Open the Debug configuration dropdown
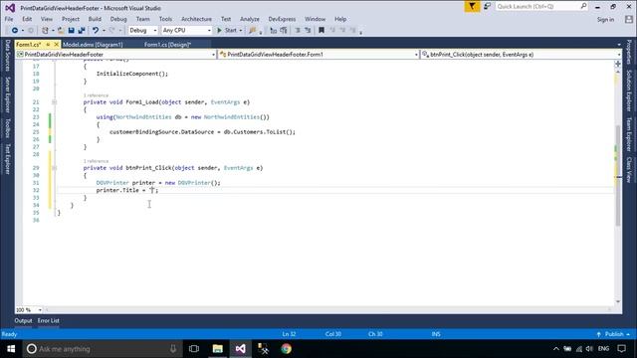The height and width of the screenshot is (358, 637). tap(155, 31)
